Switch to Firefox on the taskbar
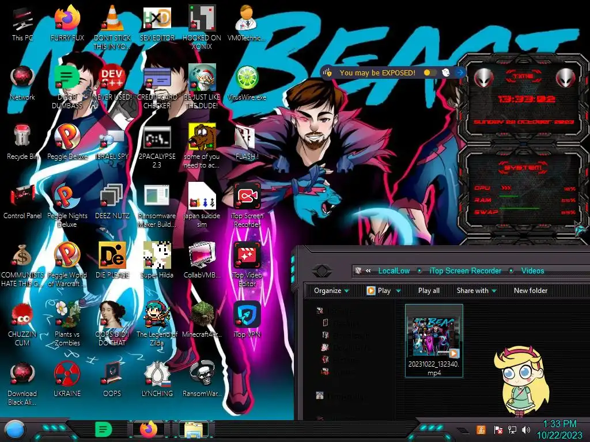This screenshot has height=442, width=590. (x=149, y=429)
